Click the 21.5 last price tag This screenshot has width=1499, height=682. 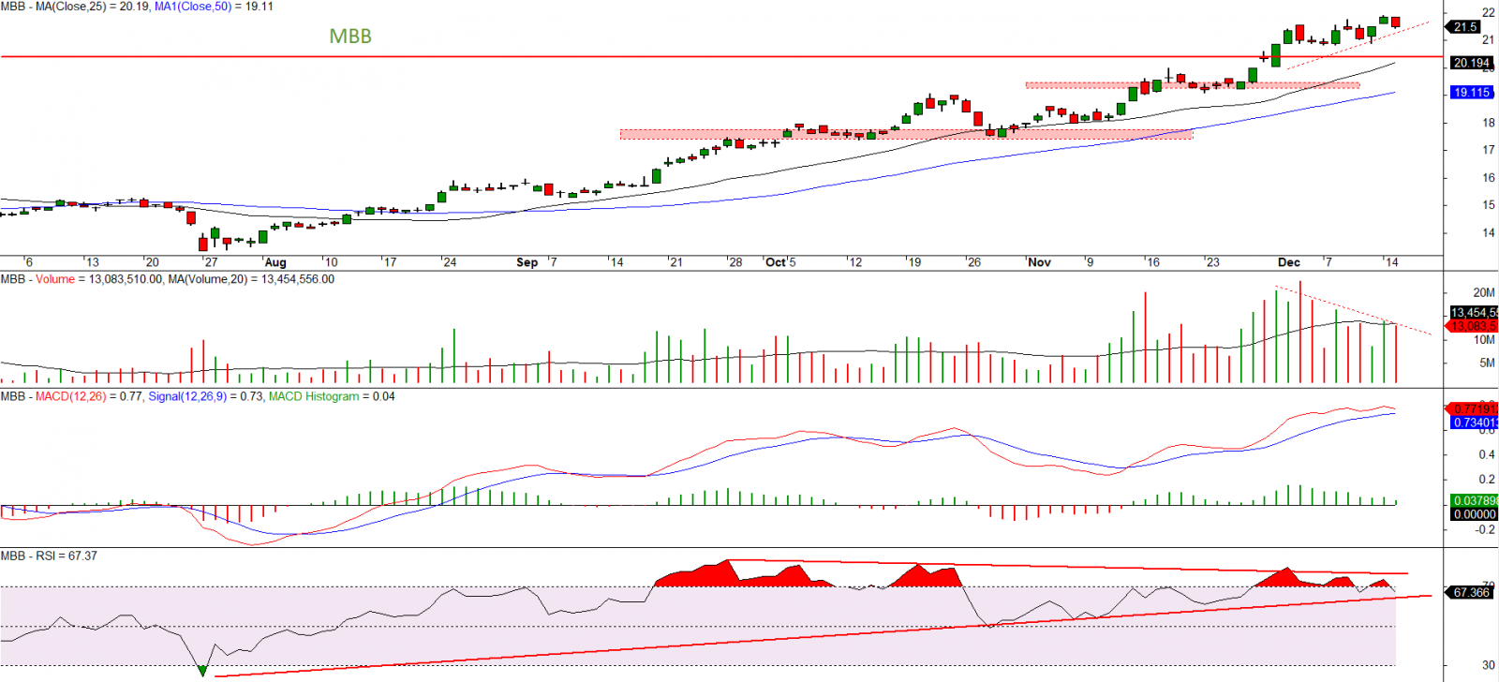[x=1465, y=27]
